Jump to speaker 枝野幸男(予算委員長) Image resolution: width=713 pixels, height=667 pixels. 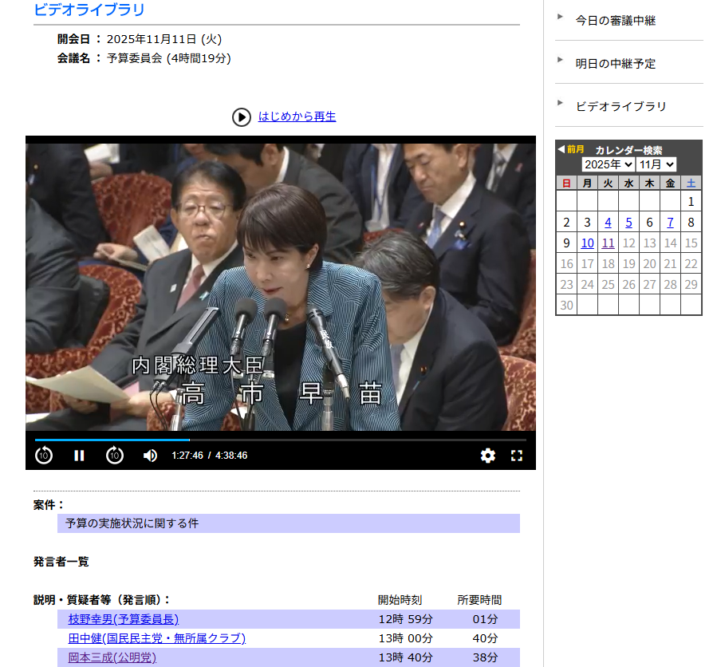click(124, 619)
